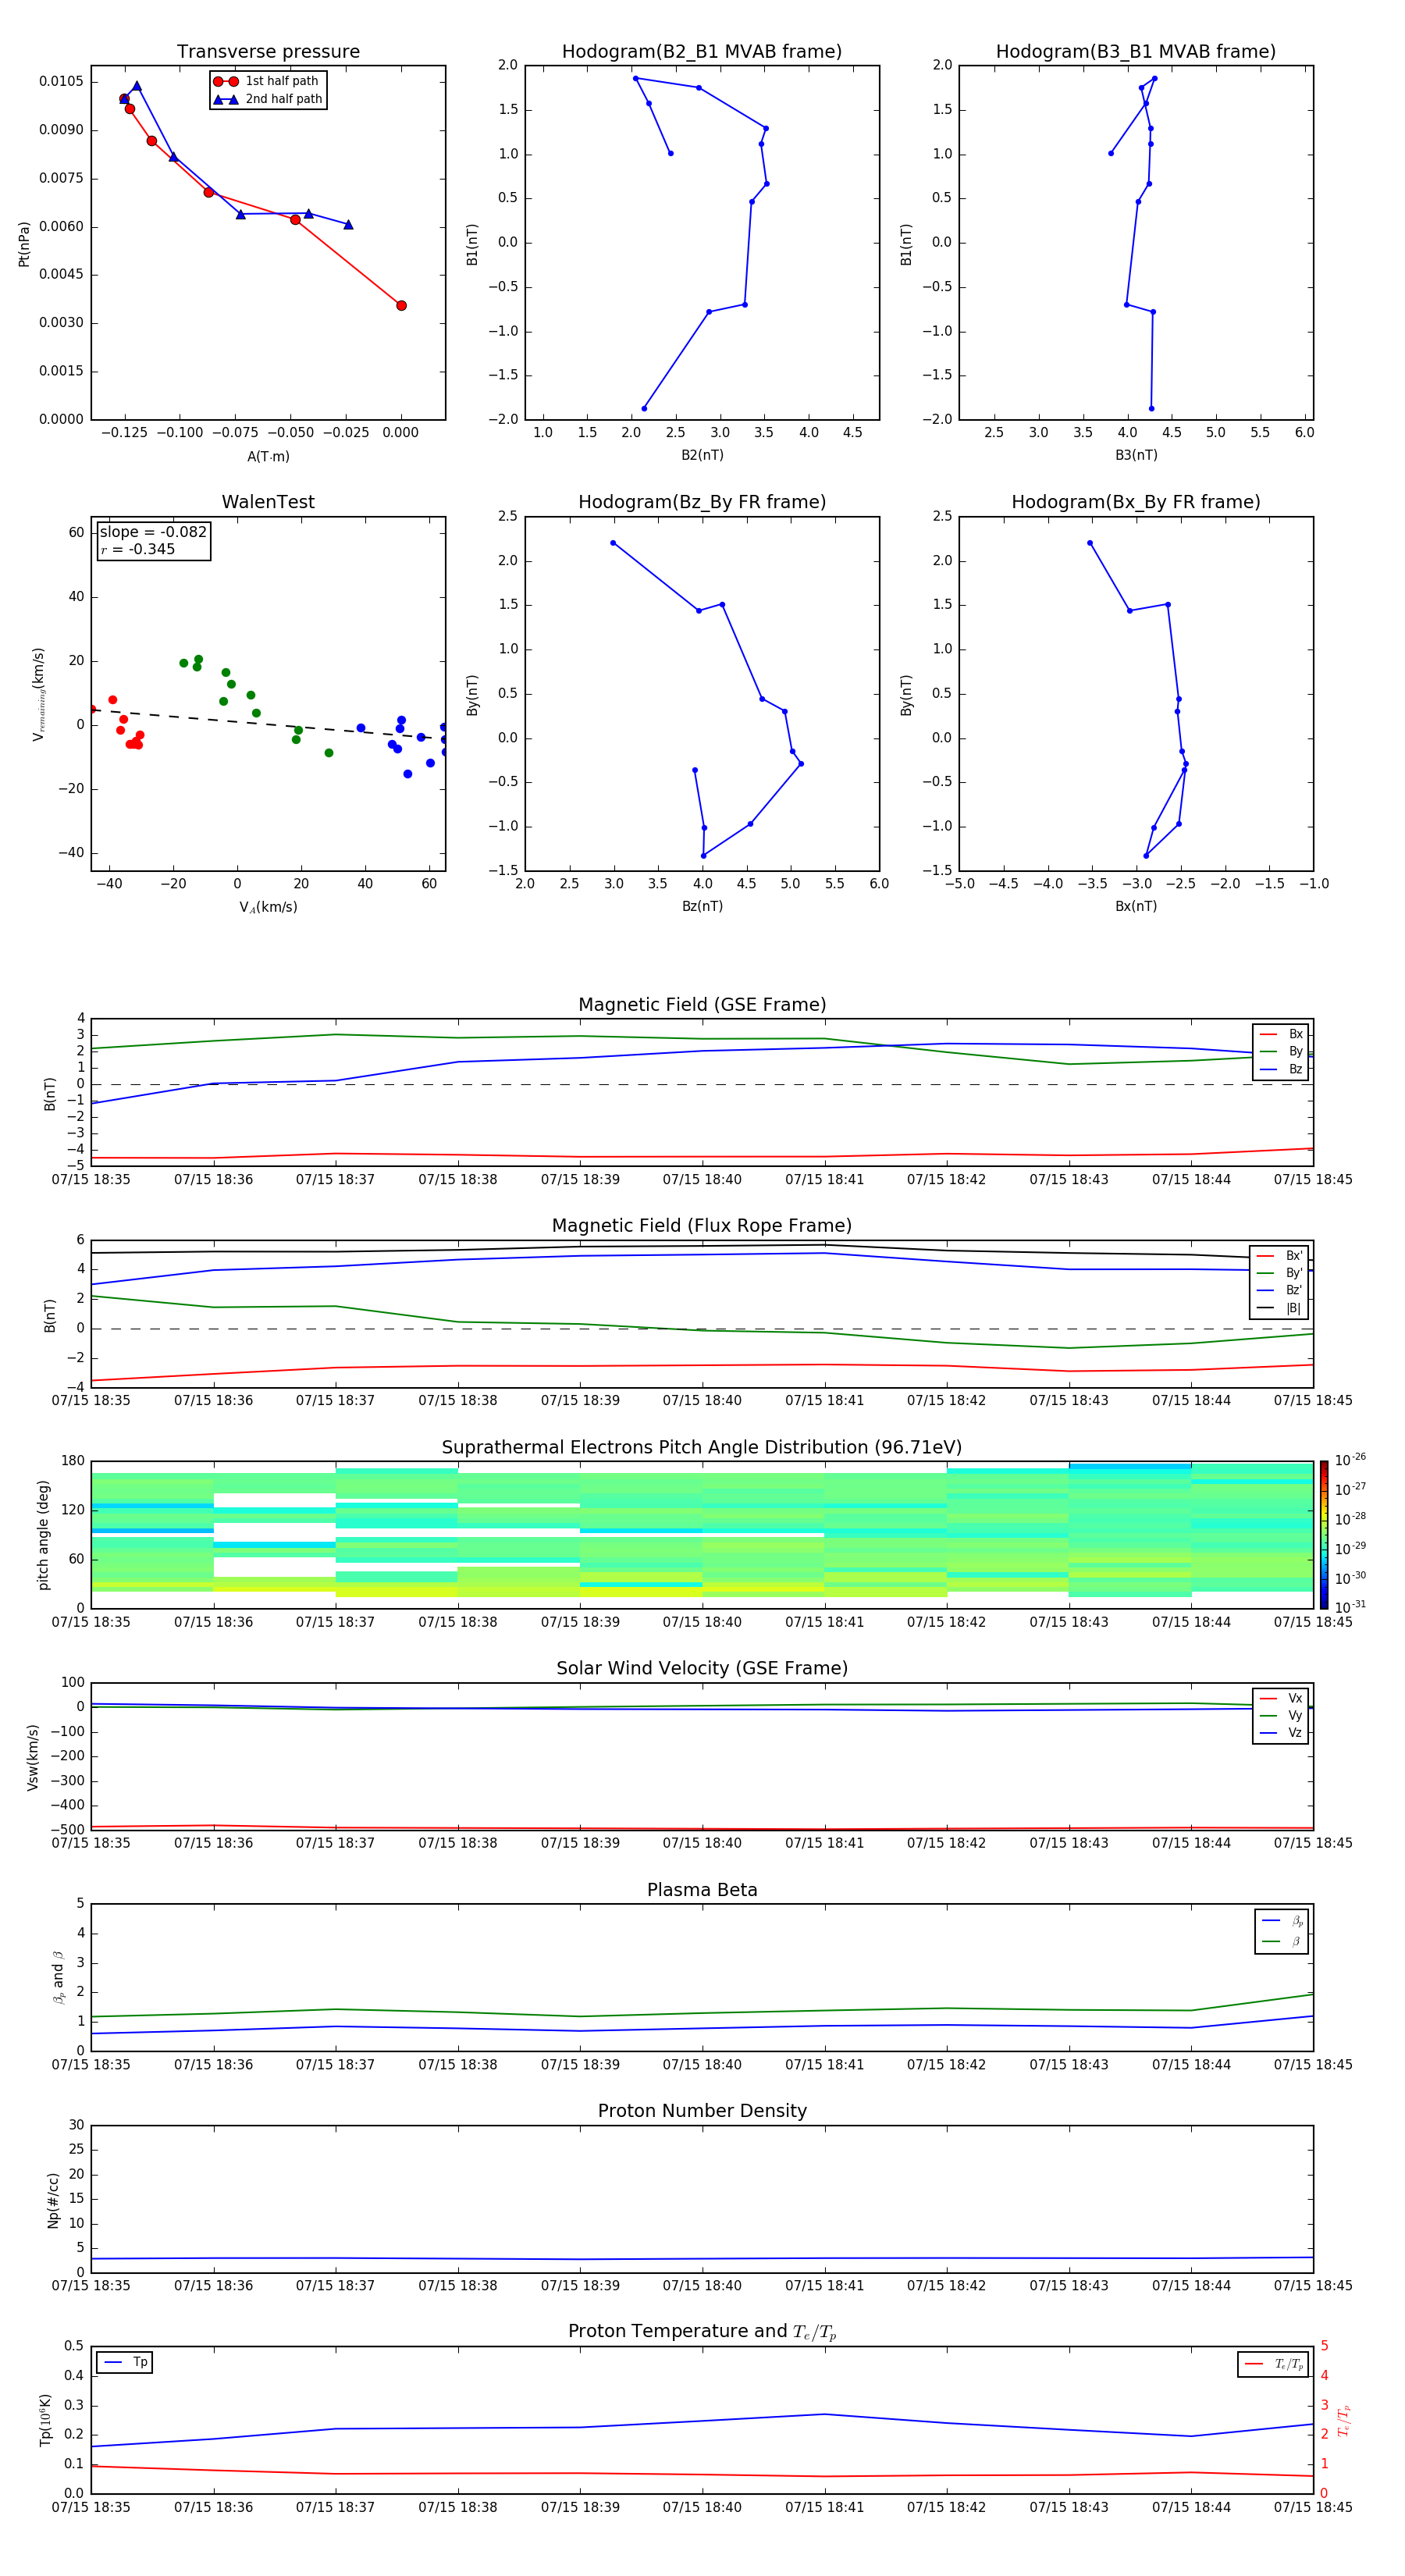1405x2576 pixels.
Task: Click the red "Te/Tp" right-axis label
Action: (x=1344, y=2420)
